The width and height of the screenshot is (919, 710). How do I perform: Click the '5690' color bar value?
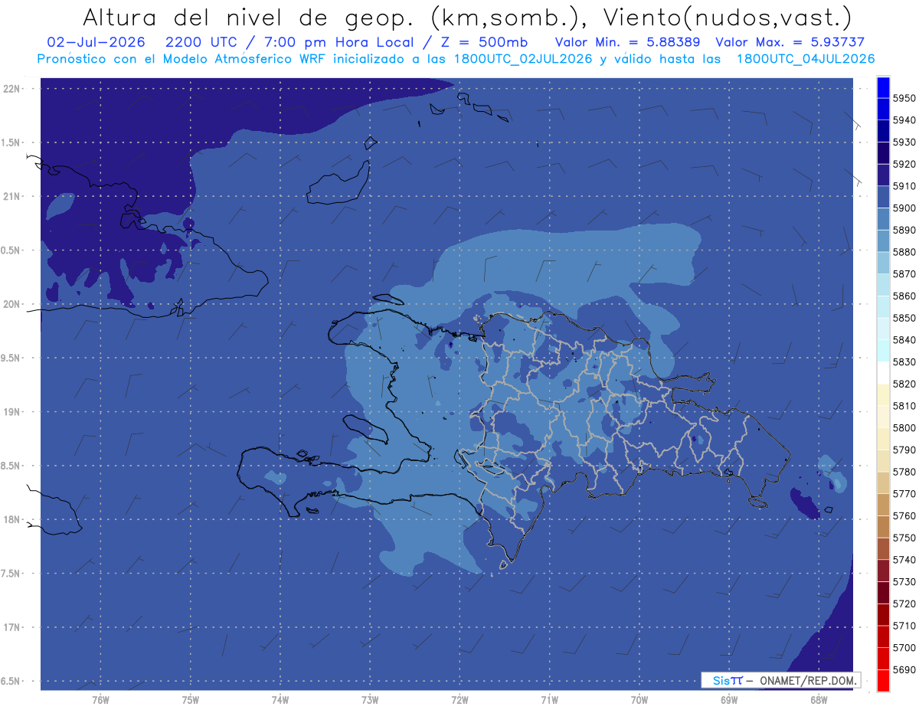(x=904, y=670)
